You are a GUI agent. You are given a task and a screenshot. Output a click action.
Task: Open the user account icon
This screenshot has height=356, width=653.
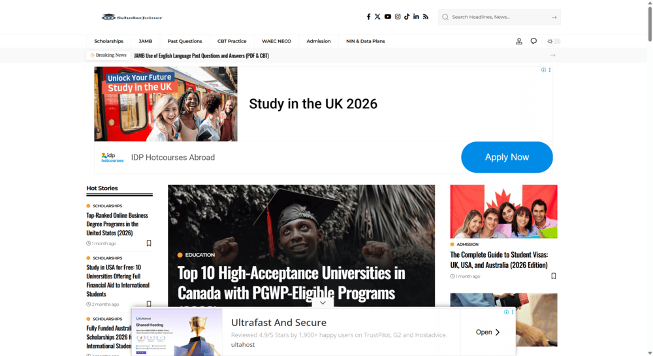click(519, 41)
